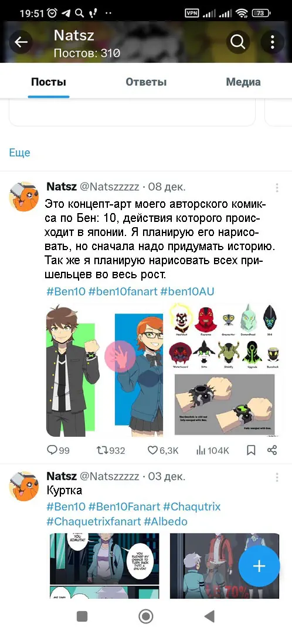This screenshot has width=292, height=634.
Task: Open Natsz avatar on first post
Action: 24,197
